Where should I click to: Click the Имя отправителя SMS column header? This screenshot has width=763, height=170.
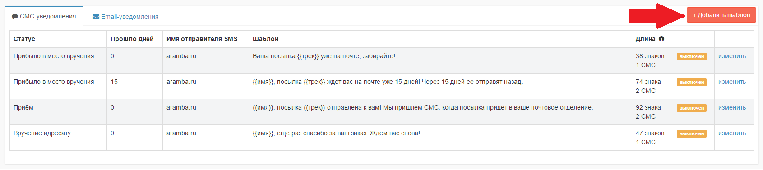[x=202, y=39]
